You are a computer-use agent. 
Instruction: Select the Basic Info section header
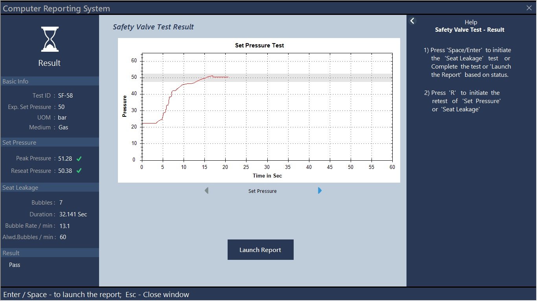50,81
